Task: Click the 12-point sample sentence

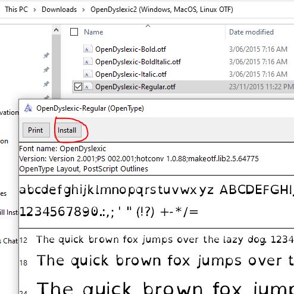Action: coord(165,240)
